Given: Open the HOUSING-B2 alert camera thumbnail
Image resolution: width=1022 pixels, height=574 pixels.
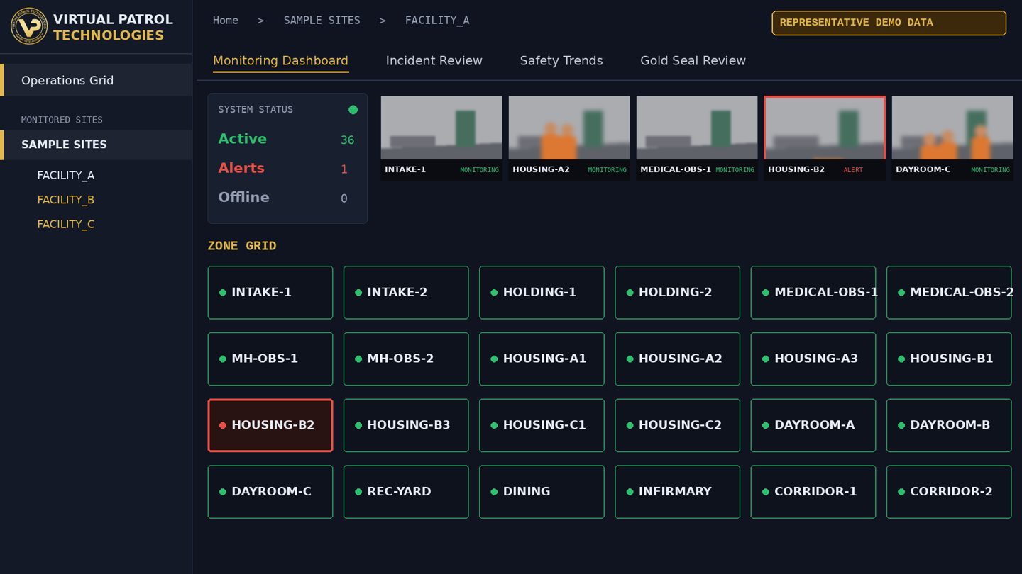Looking at the screenshot, I should pyautogui.click(x=825, y=138).
